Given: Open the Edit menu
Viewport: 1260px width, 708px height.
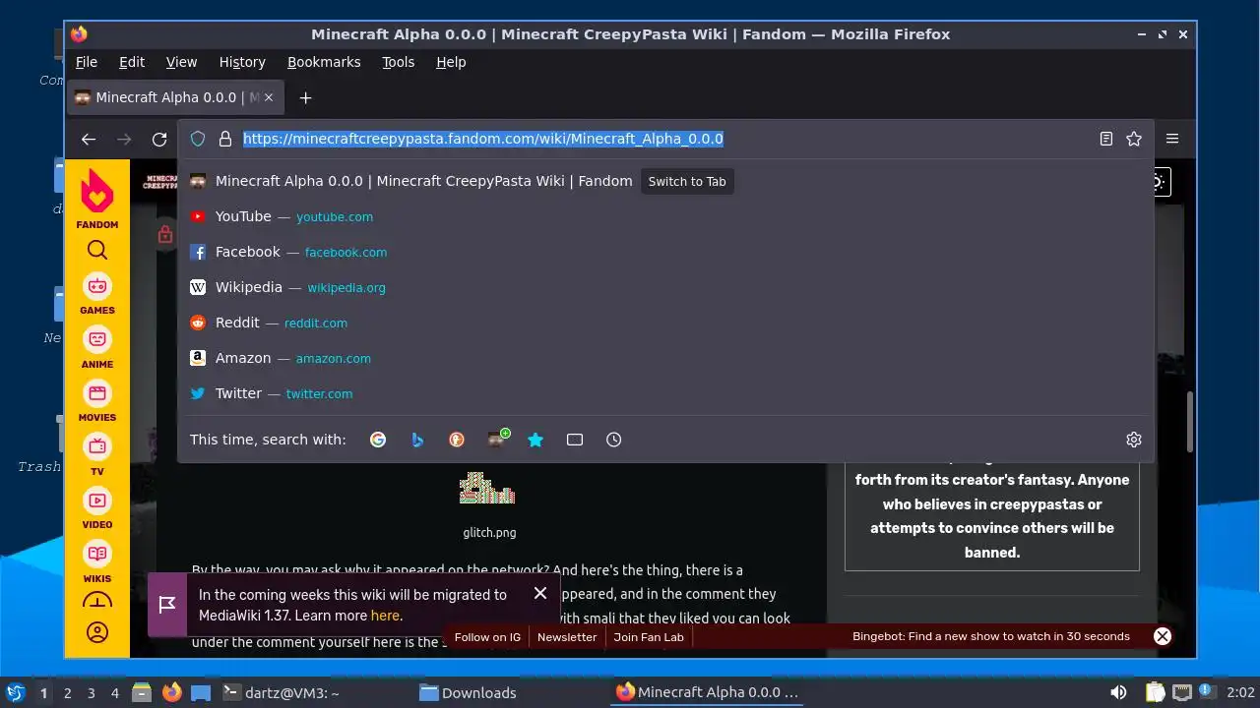Looking at the screenshot, I should coord(132,62).
